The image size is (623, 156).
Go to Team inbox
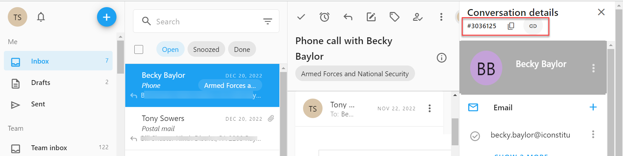49,148
